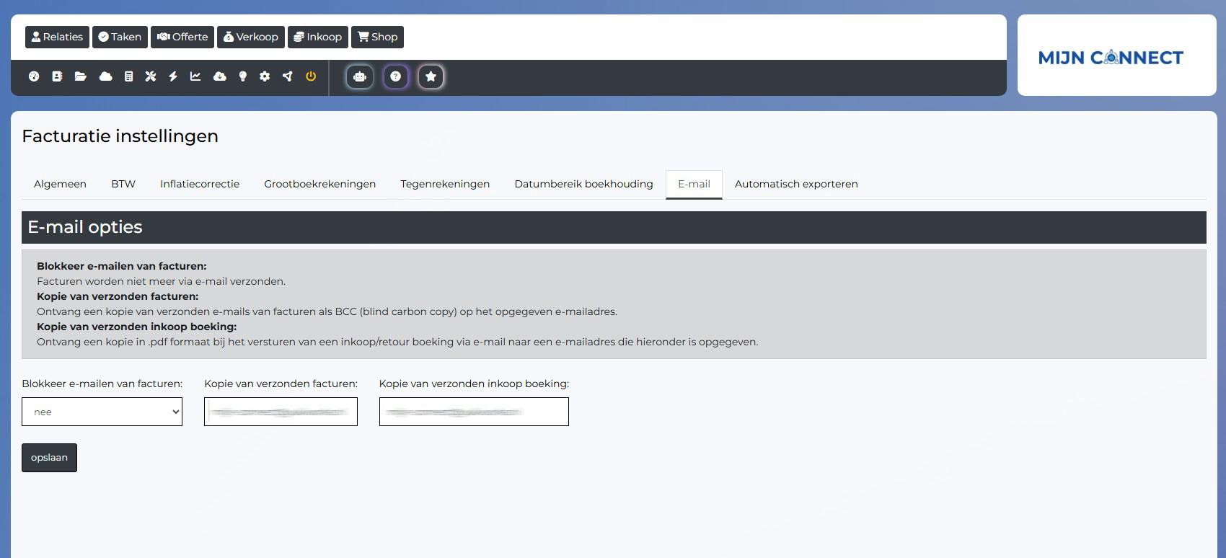Click the question mark help button
The image size is (1226, 558).
pos(395,77)
